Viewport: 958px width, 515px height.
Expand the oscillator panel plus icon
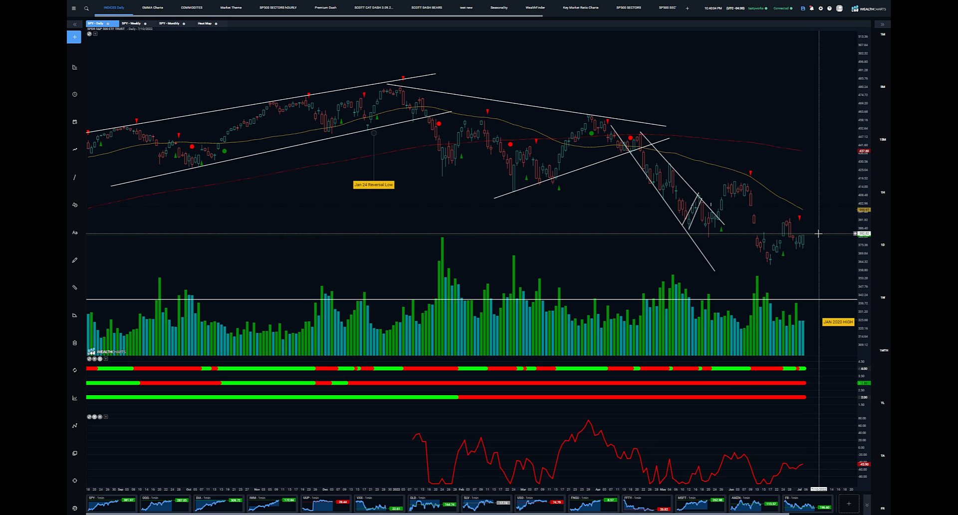tap(106, 417)
